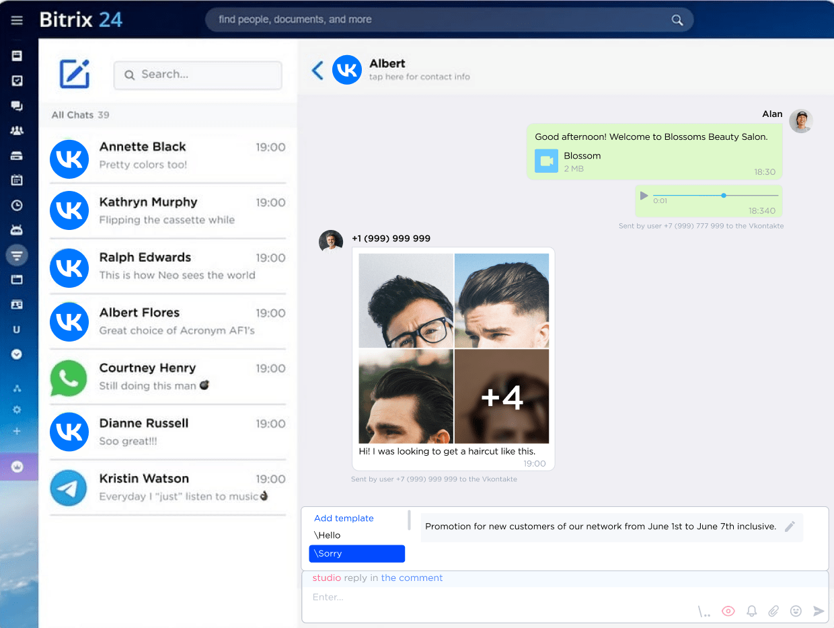Open the emoji picker

tap(796, 611)
